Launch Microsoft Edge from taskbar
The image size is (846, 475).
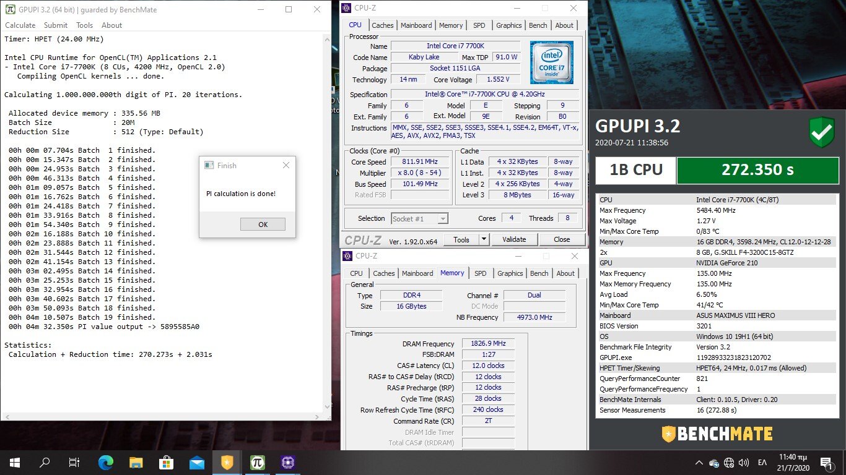pos(106,462)
